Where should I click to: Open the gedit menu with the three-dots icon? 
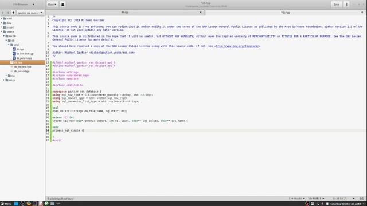point(346,5)
